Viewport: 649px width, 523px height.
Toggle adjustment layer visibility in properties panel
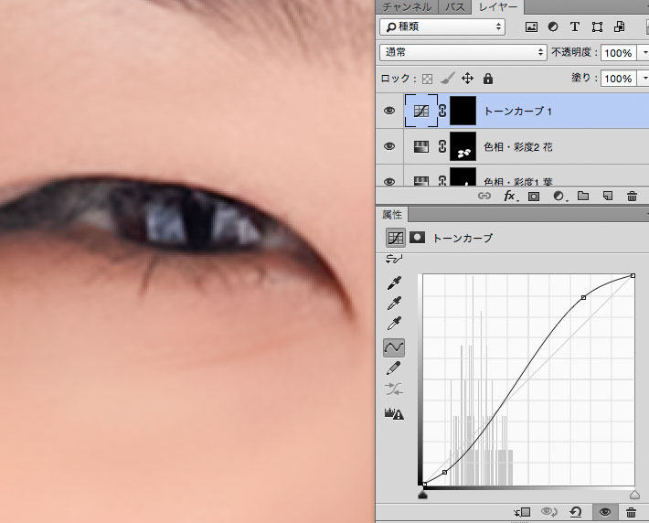(x=604, y=513)
